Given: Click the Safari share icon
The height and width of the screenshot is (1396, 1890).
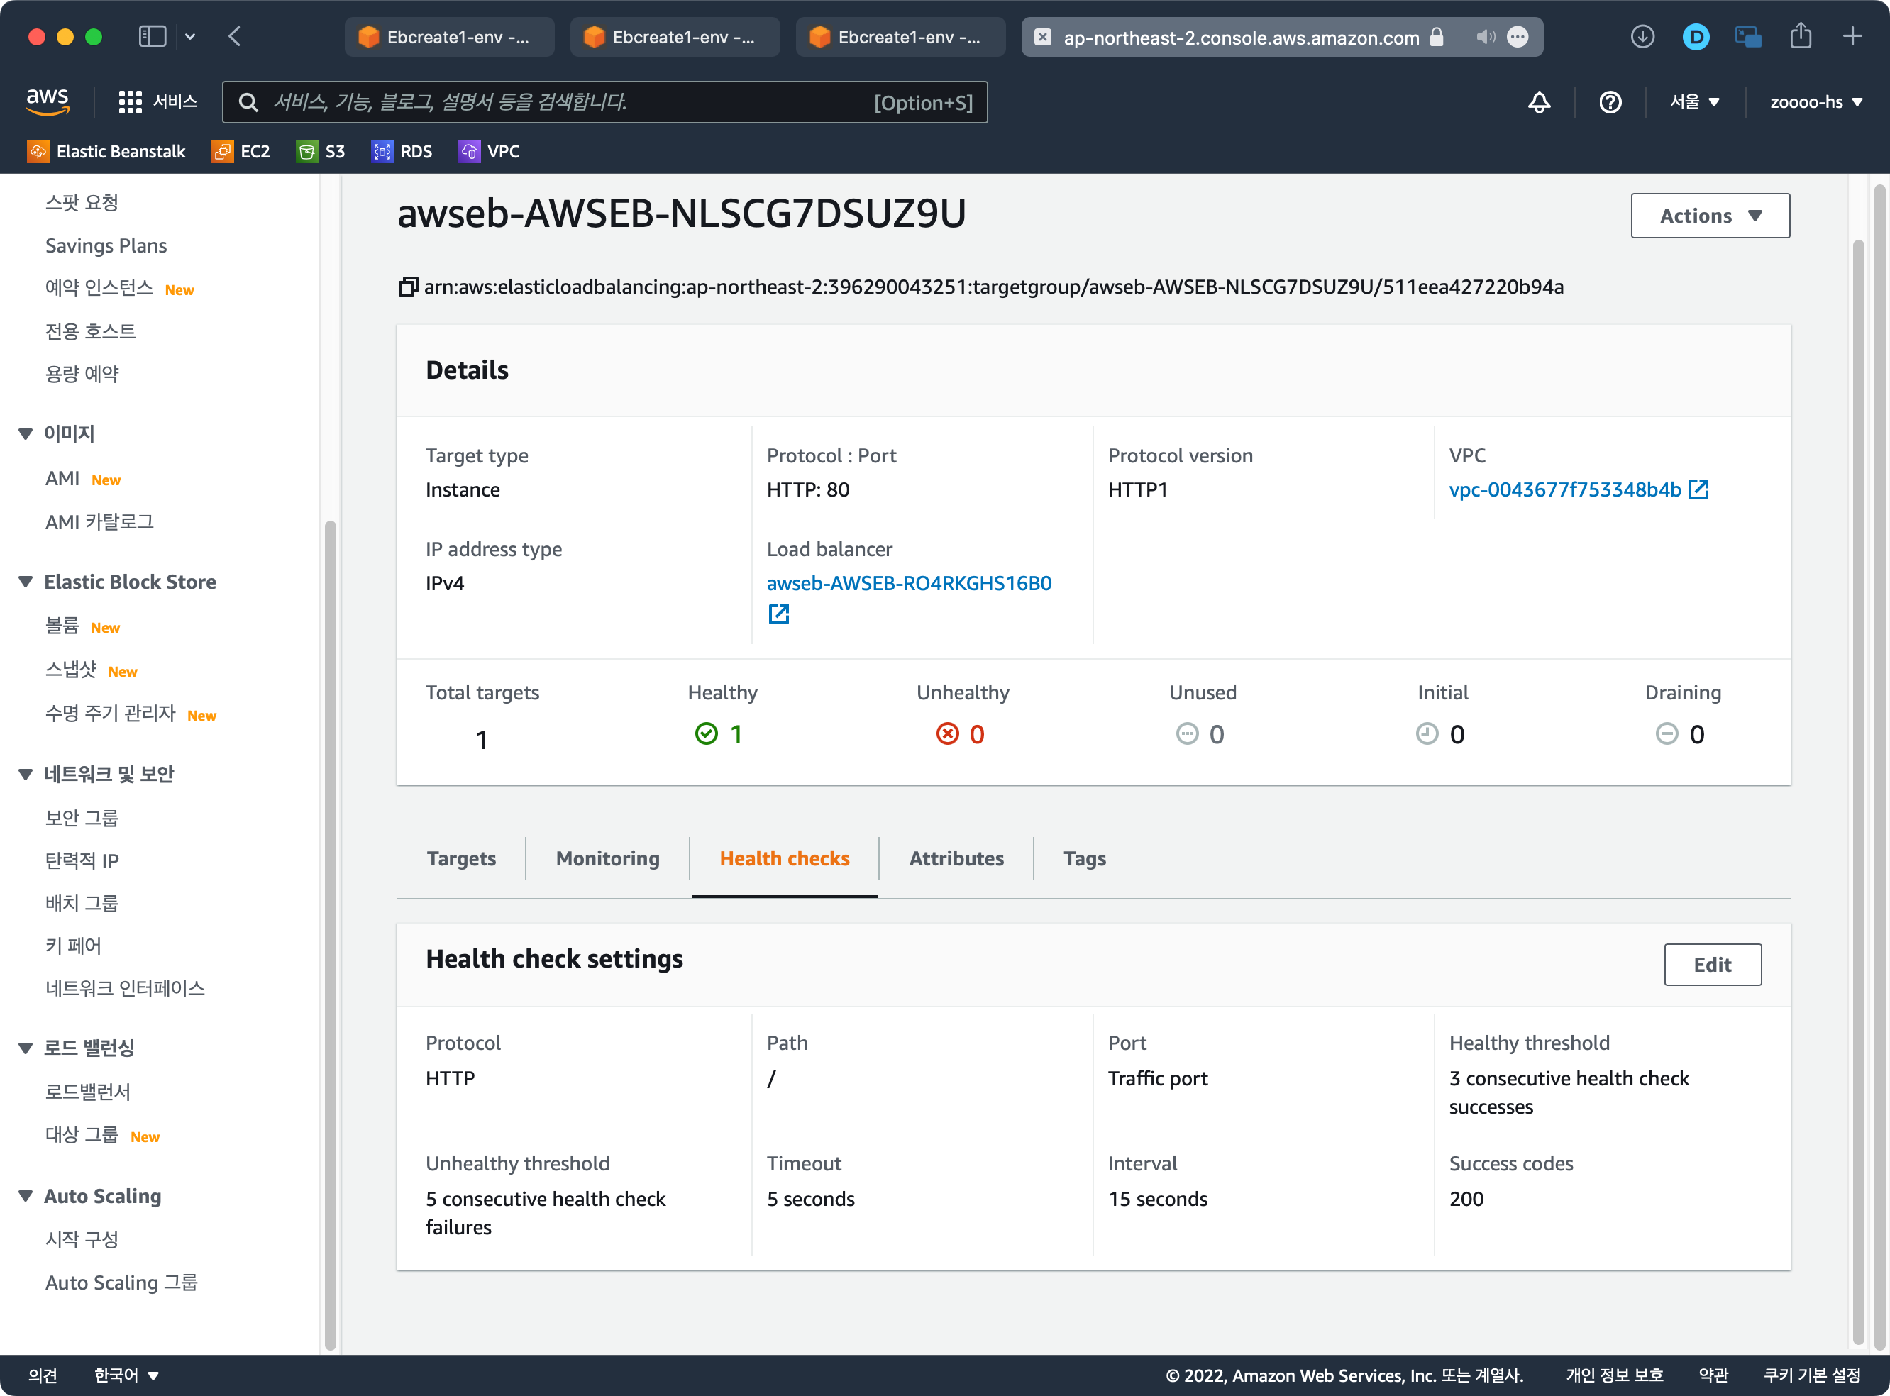Looking at the screenshot, I should click(x=1801, y=36).
